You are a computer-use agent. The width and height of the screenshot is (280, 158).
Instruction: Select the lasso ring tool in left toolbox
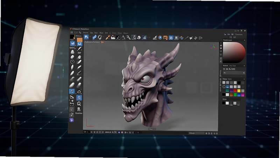[79, 92]
